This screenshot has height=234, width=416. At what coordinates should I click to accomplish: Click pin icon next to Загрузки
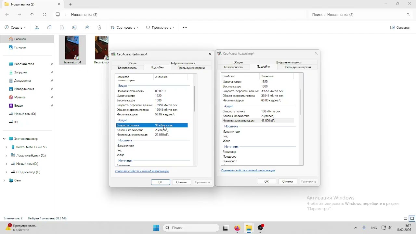coord(52,72)
